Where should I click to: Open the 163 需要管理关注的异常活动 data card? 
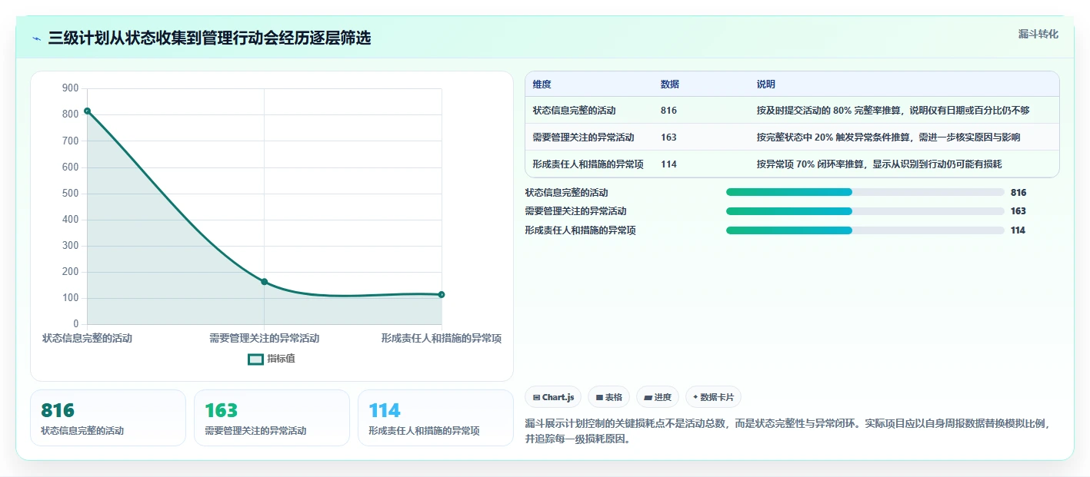(x=272, y=418)
